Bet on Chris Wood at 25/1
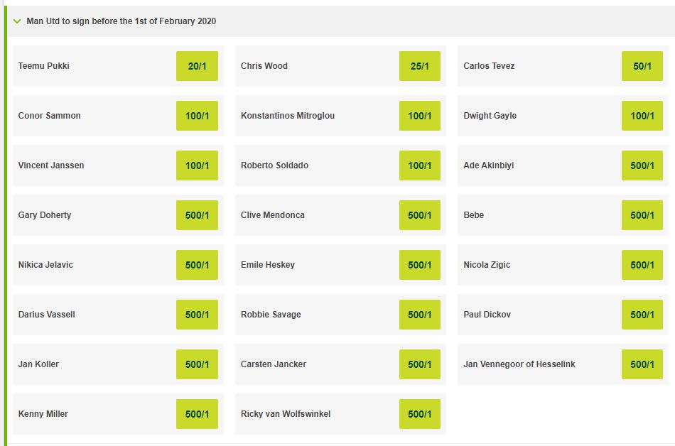This screenshot has width=675, height=446. (419, 66)
